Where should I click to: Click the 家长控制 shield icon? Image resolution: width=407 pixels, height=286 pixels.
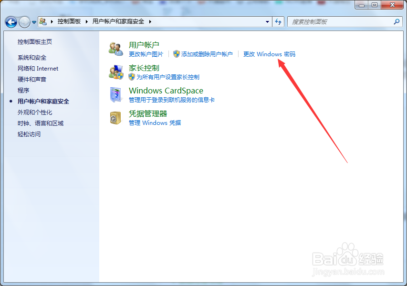point(115,72)
